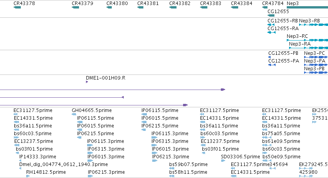Click the CG12655 gene arrow glyph
328x178 pixels.
[271, 15]
